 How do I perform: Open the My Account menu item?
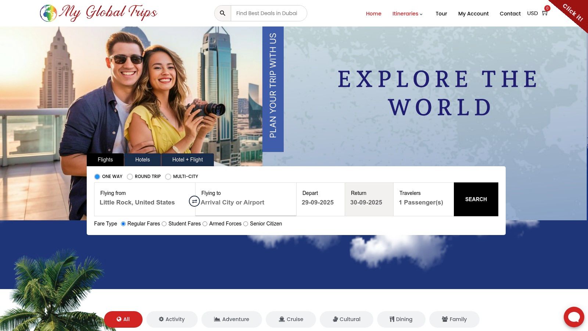473,14
